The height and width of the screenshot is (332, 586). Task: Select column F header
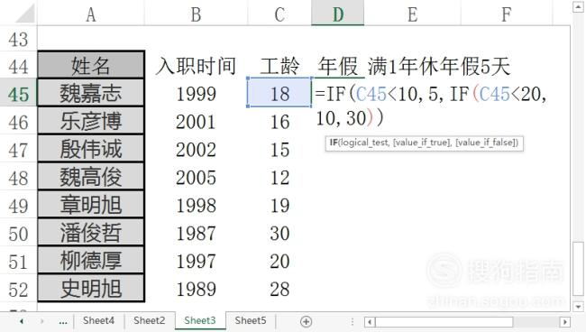[x=507, y=14]
